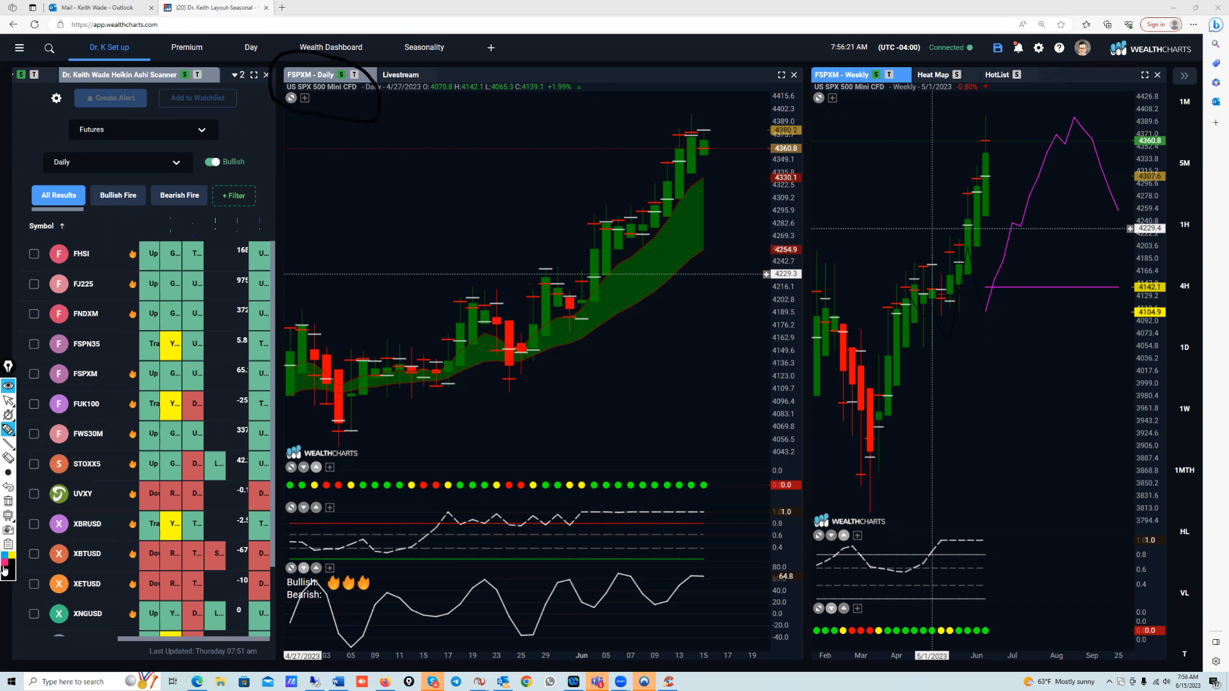Click the undo arrow in drawing toolbar
The image size is (1229, 691).
[8, 487]
